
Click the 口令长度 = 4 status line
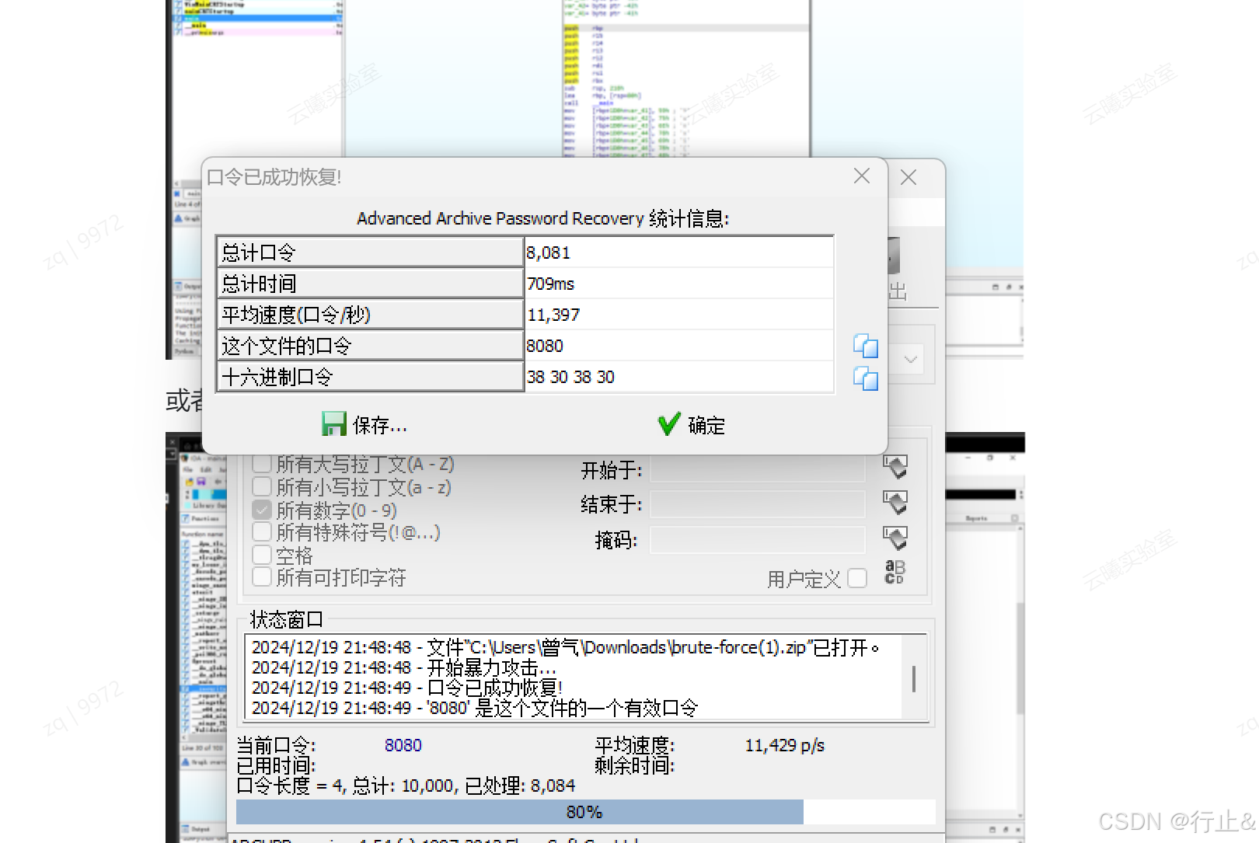click(x=406, y=786)
